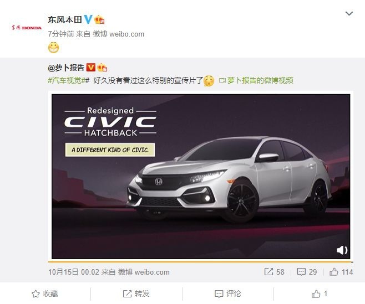Open the 7分钟前 post timestamp
The width and height of the screenshot is (365, 304).
[61, 34]
